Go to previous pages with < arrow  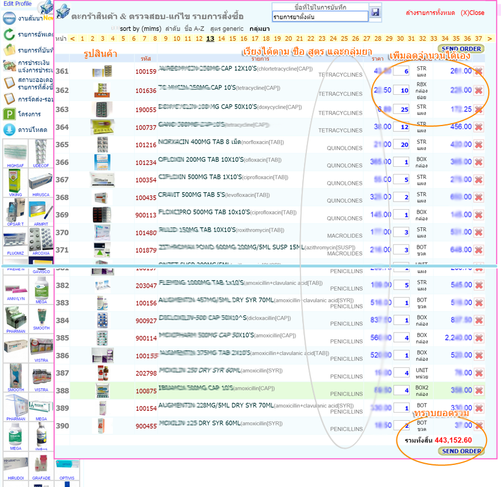click(x=73, y=39)
